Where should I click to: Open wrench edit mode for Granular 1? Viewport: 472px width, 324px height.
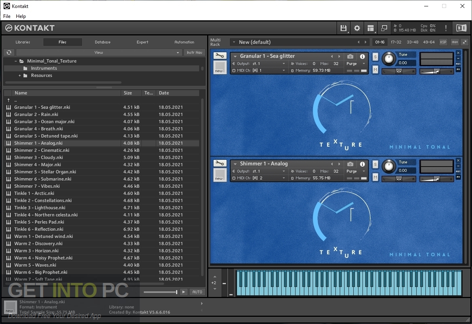220,56
